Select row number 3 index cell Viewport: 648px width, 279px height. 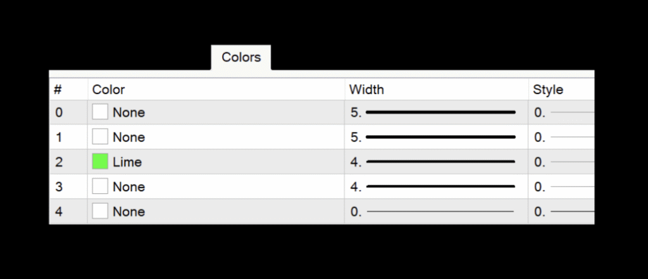coord(59,187)
